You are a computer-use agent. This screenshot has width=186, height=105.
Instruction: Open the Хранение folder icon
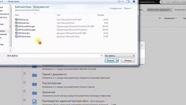tap(35, 93)
